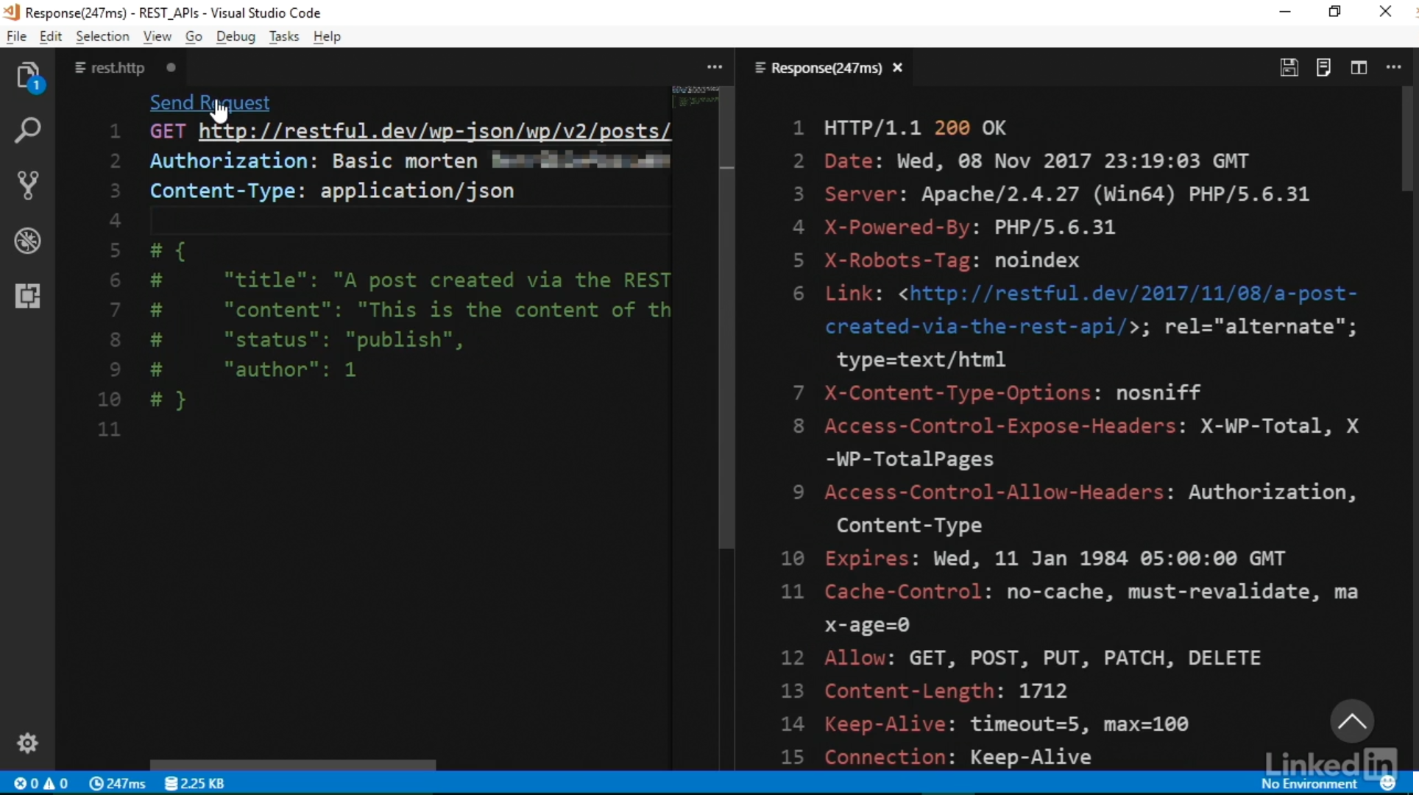The image size is (1419, 795).
Task: Open the View menu
Action: coord(157,36)
